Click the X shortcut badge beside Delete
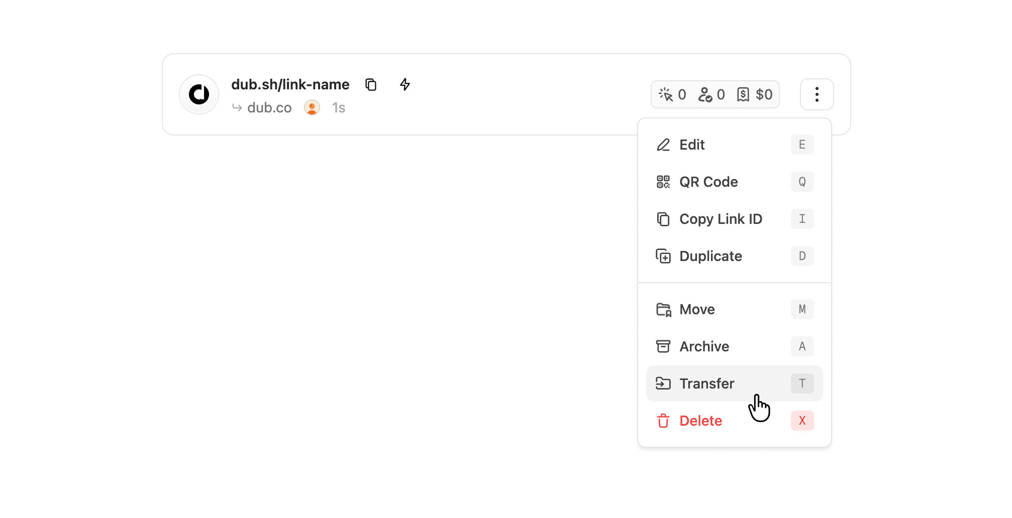The image size is (1012, 518). pyautogui.click(x=802, y=421)
